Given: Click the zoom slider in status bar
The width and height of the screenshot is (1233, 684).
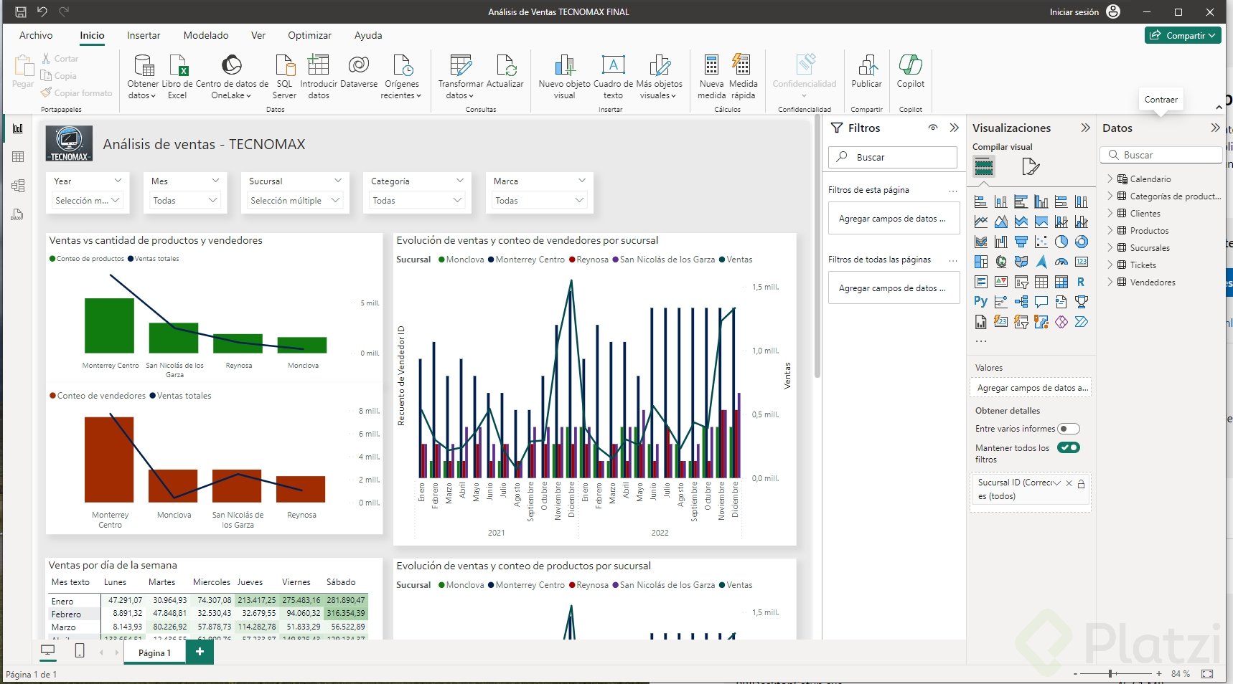Looking at the screenshot, I should [x=1111, y=674].
